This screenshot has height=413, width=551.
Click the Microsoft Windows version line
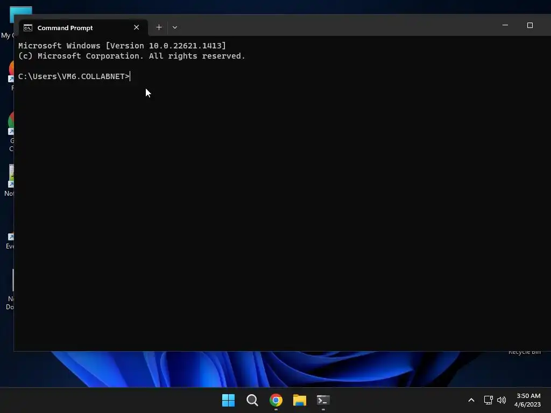122,46
